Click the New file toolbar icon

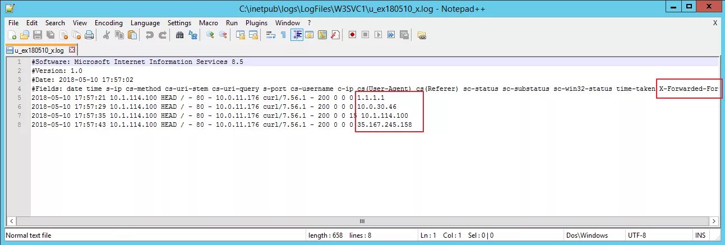pos(12,35)
